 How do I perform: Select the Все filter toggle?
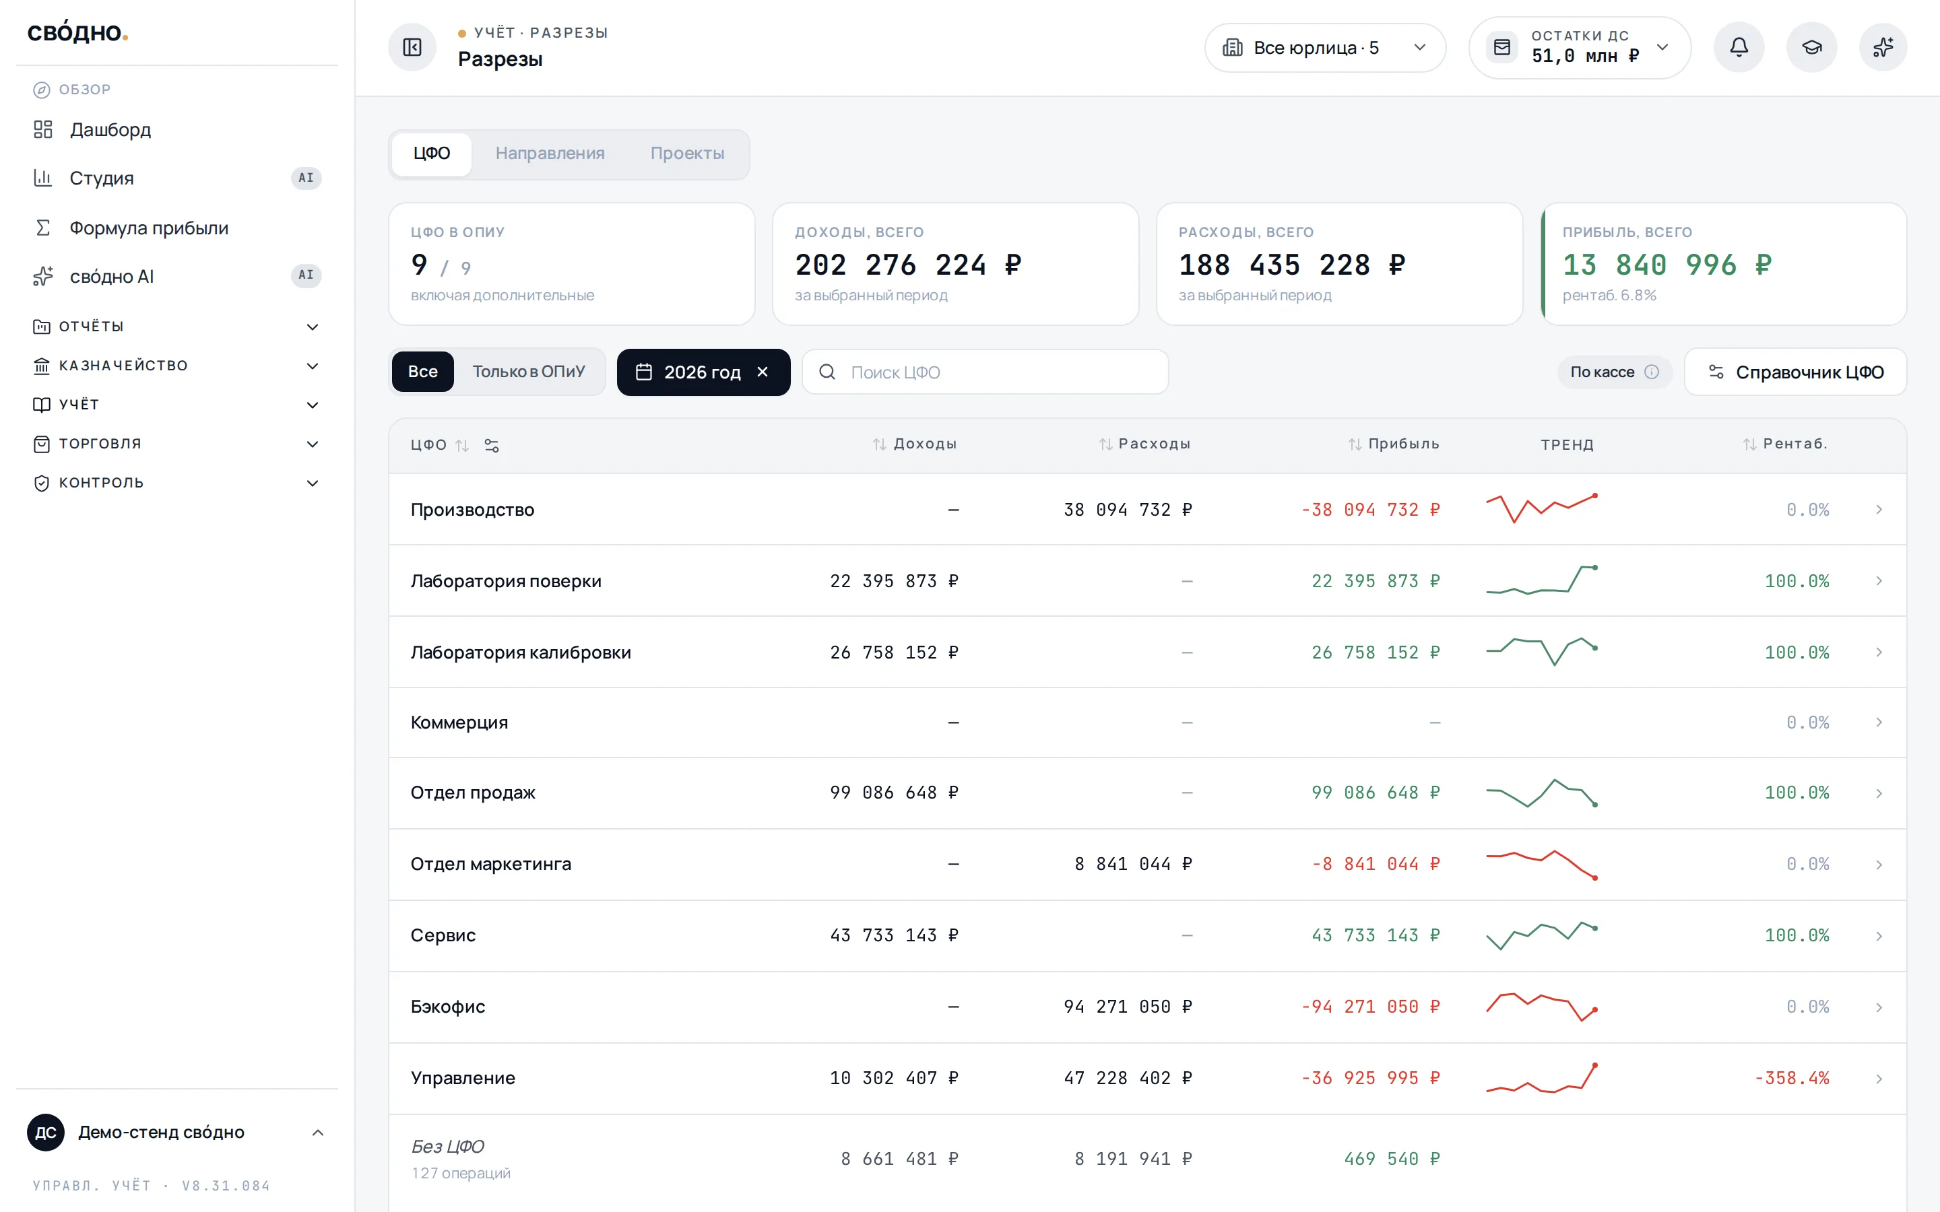(422, 372)
